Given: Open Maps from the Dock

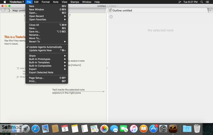Looking at the screenshot, I should (94, 128).
